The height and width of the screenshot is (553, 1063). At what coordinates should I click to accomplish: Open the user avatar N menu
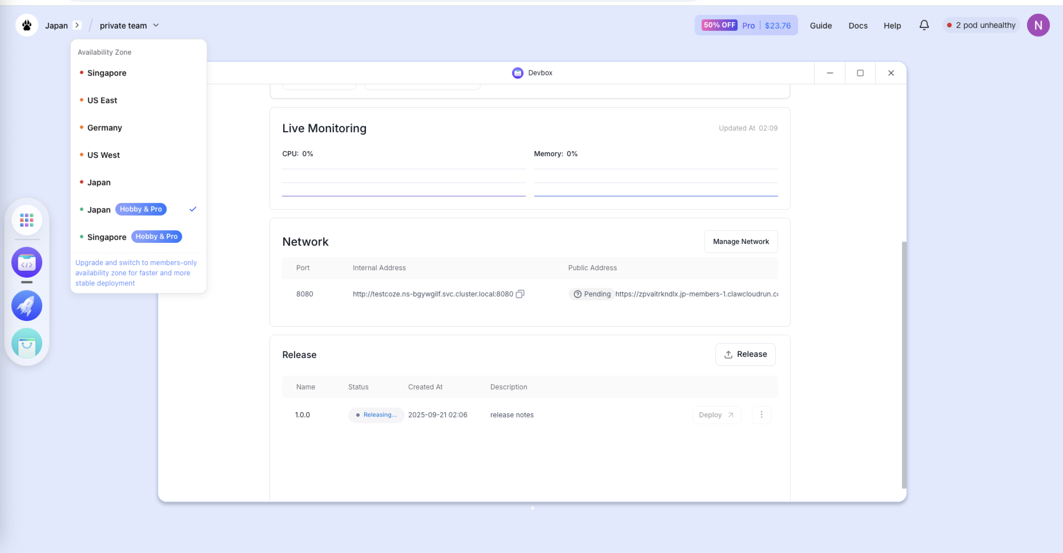1038,25
